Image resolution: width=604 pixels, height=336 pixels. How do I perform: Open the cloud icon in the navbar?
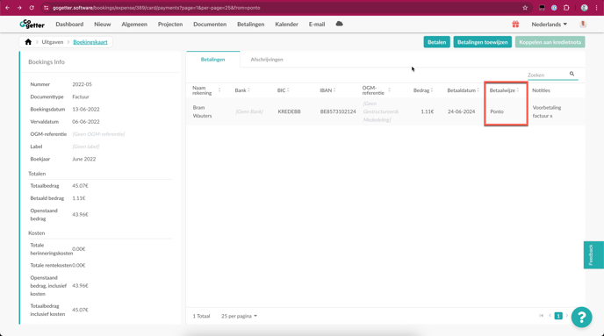(x=339, y=24)
